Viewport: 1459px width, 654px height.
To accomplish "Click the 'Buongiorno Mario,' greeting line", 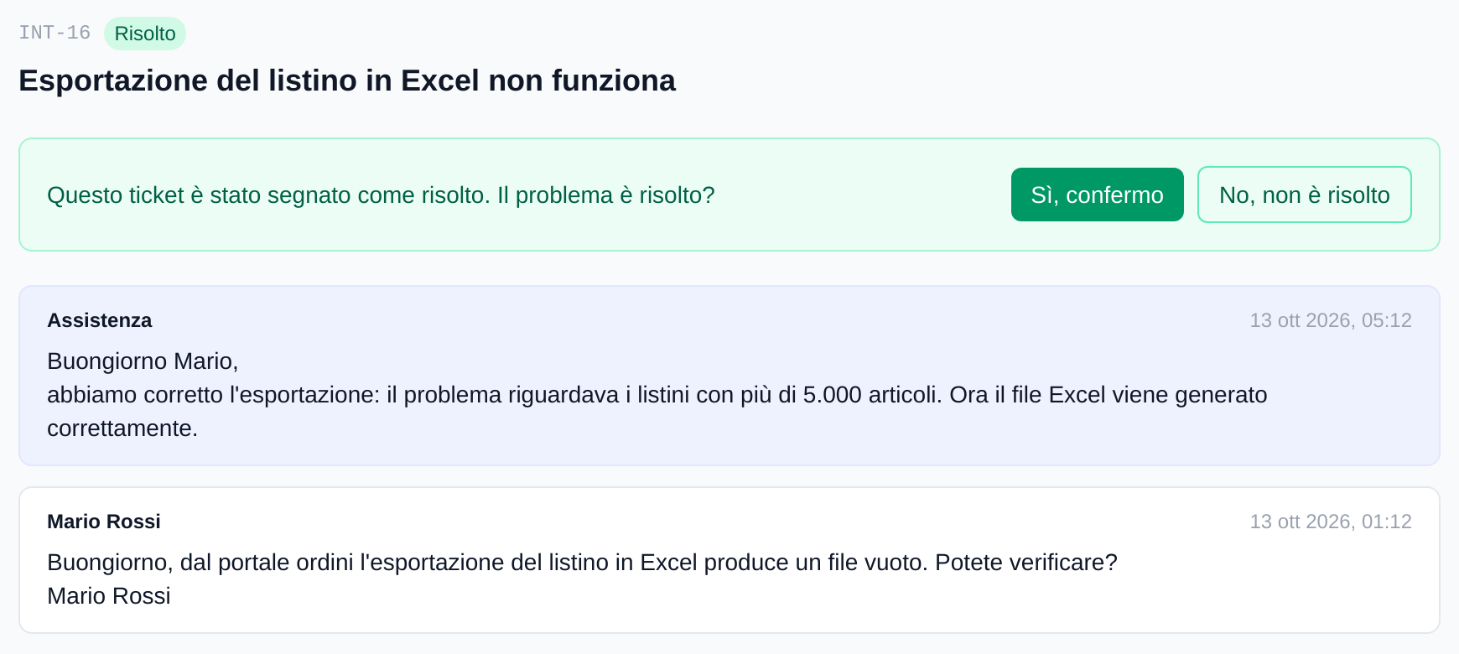I will tap(143, 361).
